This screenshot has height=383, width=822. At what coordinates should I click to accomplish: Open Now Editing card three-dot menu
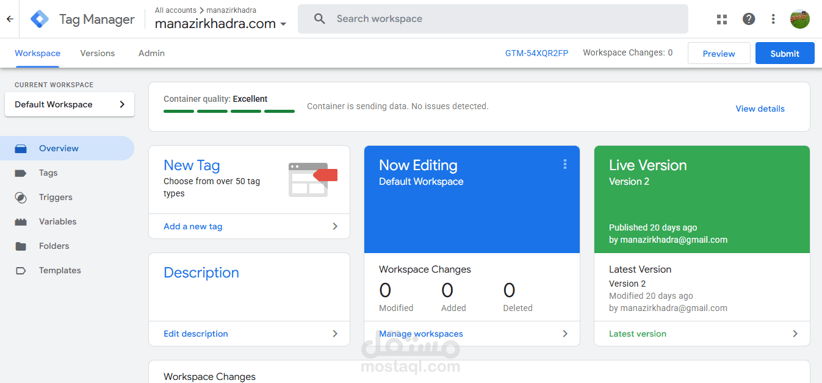click(565, 164)
